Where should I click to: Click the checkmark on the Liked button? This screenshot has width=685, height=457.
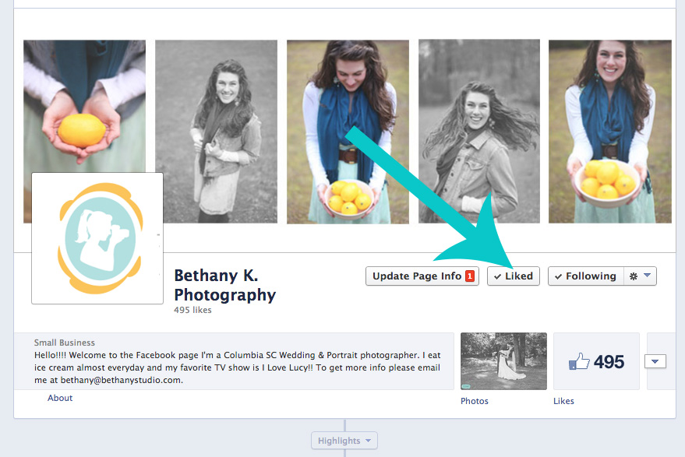[x=498, y=276]
